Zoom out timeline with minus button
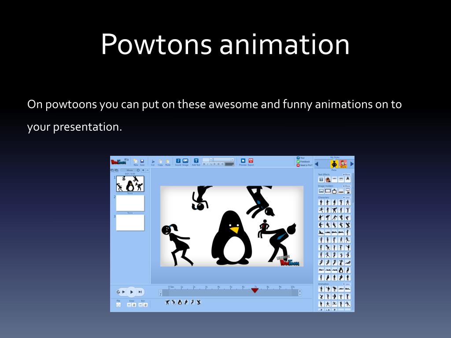451x338 pixels. [299, 294]
